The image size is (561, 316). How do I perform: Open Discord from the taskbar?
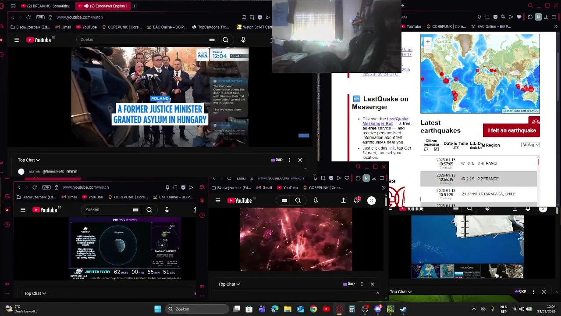tap(378, 309)
